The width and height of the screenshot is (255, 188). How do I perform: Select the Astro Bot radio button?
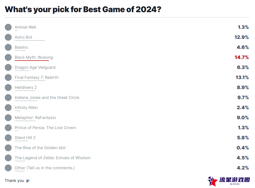[8, 37]
